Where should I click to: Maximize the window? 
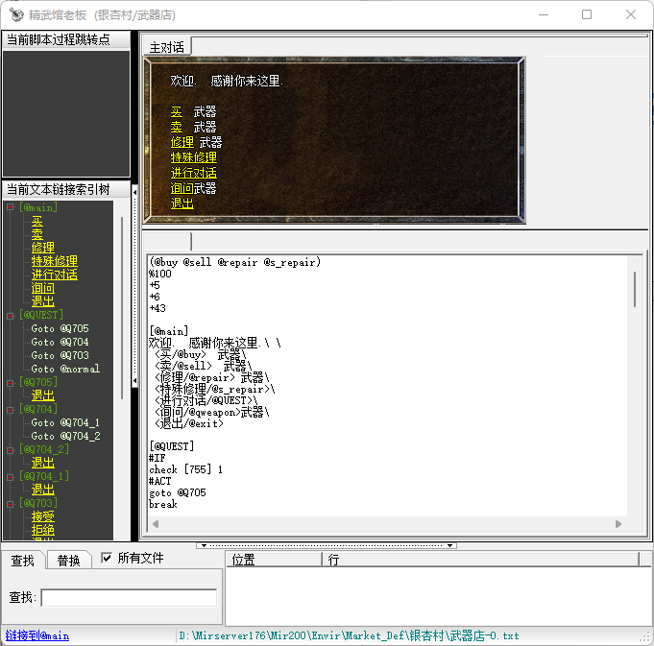tap(587, 14)
